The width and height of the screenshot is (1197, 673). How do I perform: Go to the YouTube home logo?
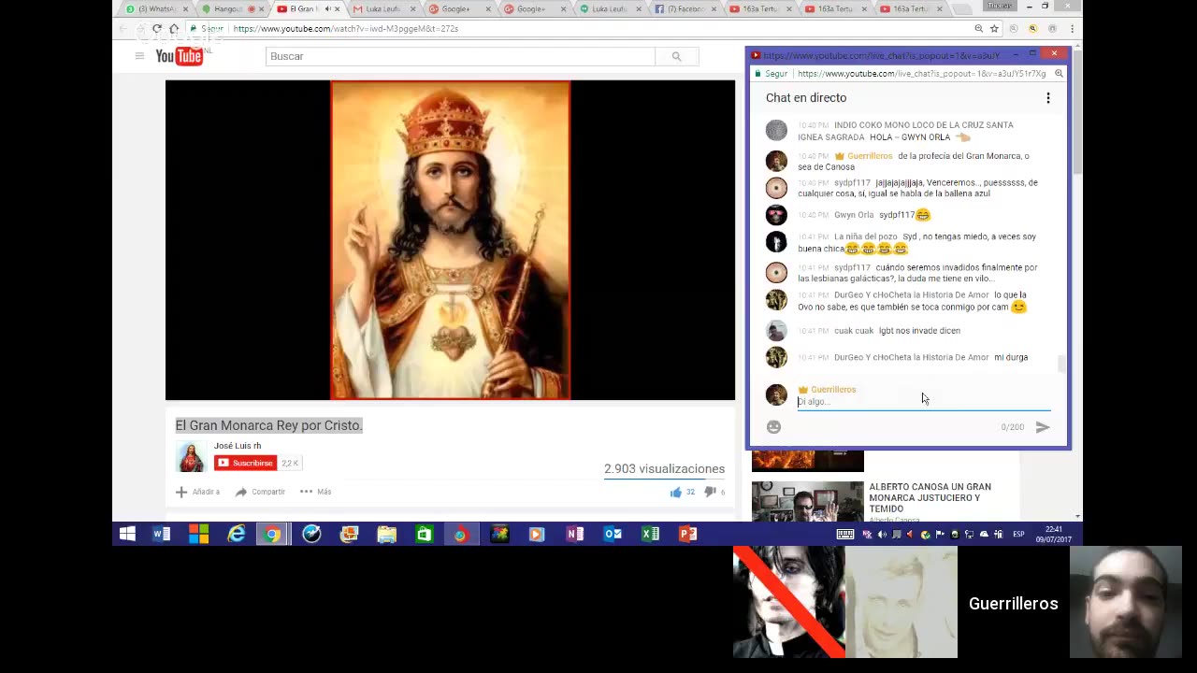click(x=179, y=56)
